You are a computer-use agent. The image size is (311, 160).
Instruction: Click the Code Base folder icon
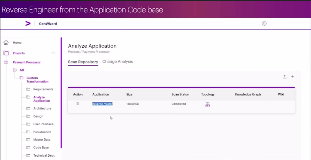coord(28,147)
